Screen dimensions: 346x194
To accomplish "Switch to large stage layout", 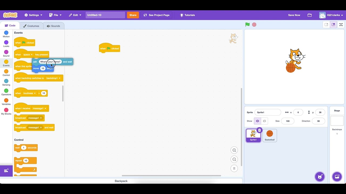I will (x=333, y=25).
